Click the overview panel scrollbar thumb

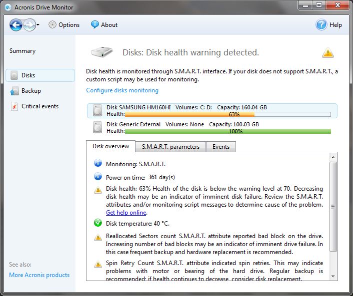(x=333, y=207)
